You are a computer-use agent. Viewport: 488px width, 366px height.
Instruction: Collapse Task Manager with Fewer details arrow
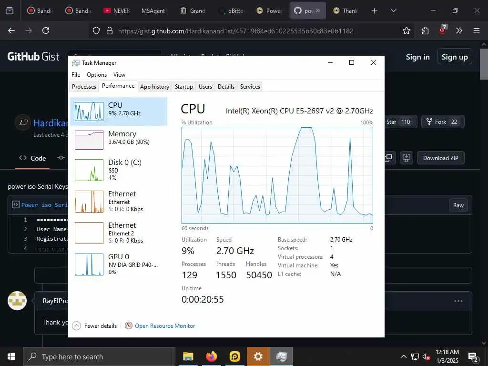tap(77, 326)
